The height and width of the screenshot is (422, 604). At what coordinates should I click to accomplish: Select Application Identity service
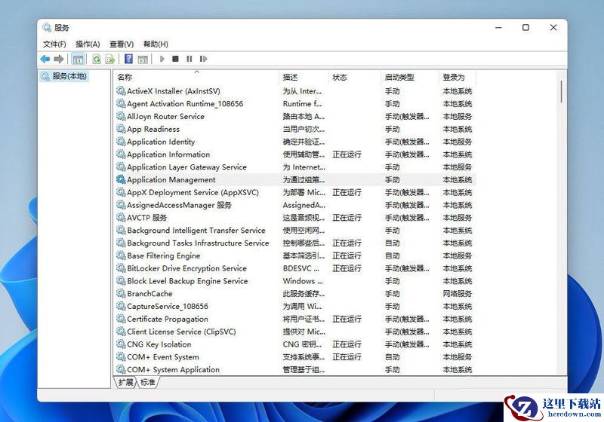pos(294,142)
